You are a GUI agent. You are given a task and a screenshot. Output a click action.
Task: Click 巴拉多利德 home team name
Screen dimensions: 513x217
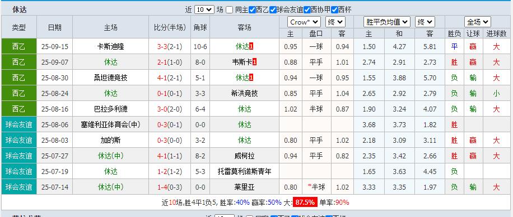pyautogui.click(x=110, y=109)
